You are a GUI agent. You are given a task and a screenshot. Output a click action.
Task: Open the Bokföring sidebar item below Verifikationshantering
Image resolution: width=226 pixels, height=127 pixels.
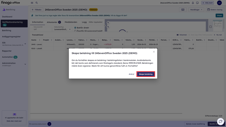coord(7,30)
